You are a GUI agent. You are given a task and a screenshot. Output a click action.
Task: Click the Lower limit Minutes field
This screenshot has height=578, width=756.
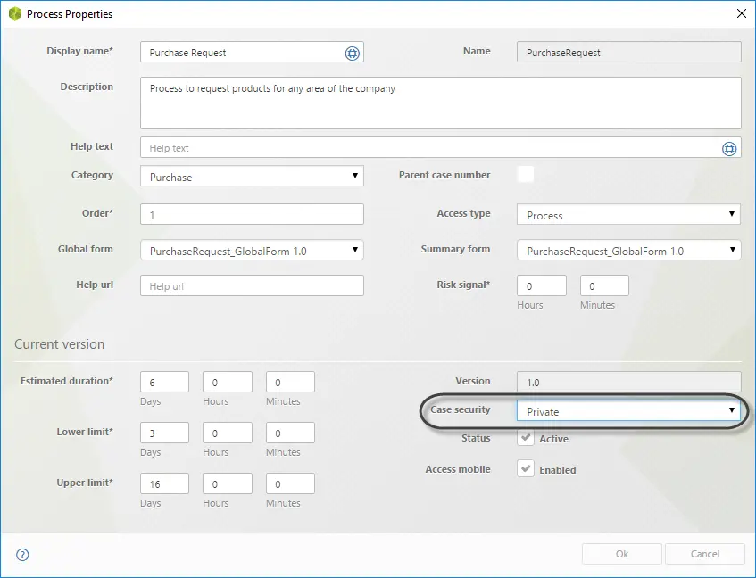[290, 433]
